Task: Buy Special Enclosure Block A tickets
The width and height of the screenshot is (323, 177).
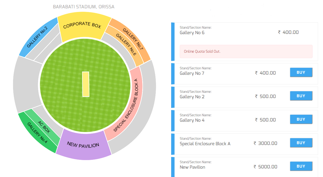Action: (301, 143)
